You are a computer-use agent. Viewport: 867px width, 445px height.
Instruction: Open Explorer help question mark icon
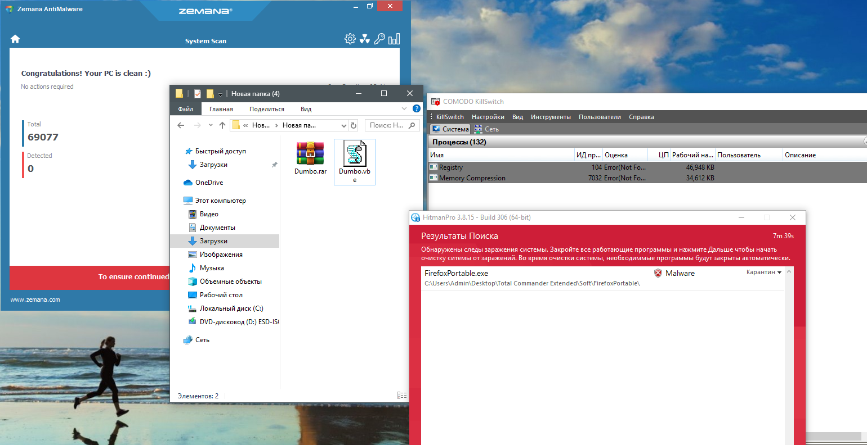417,108
